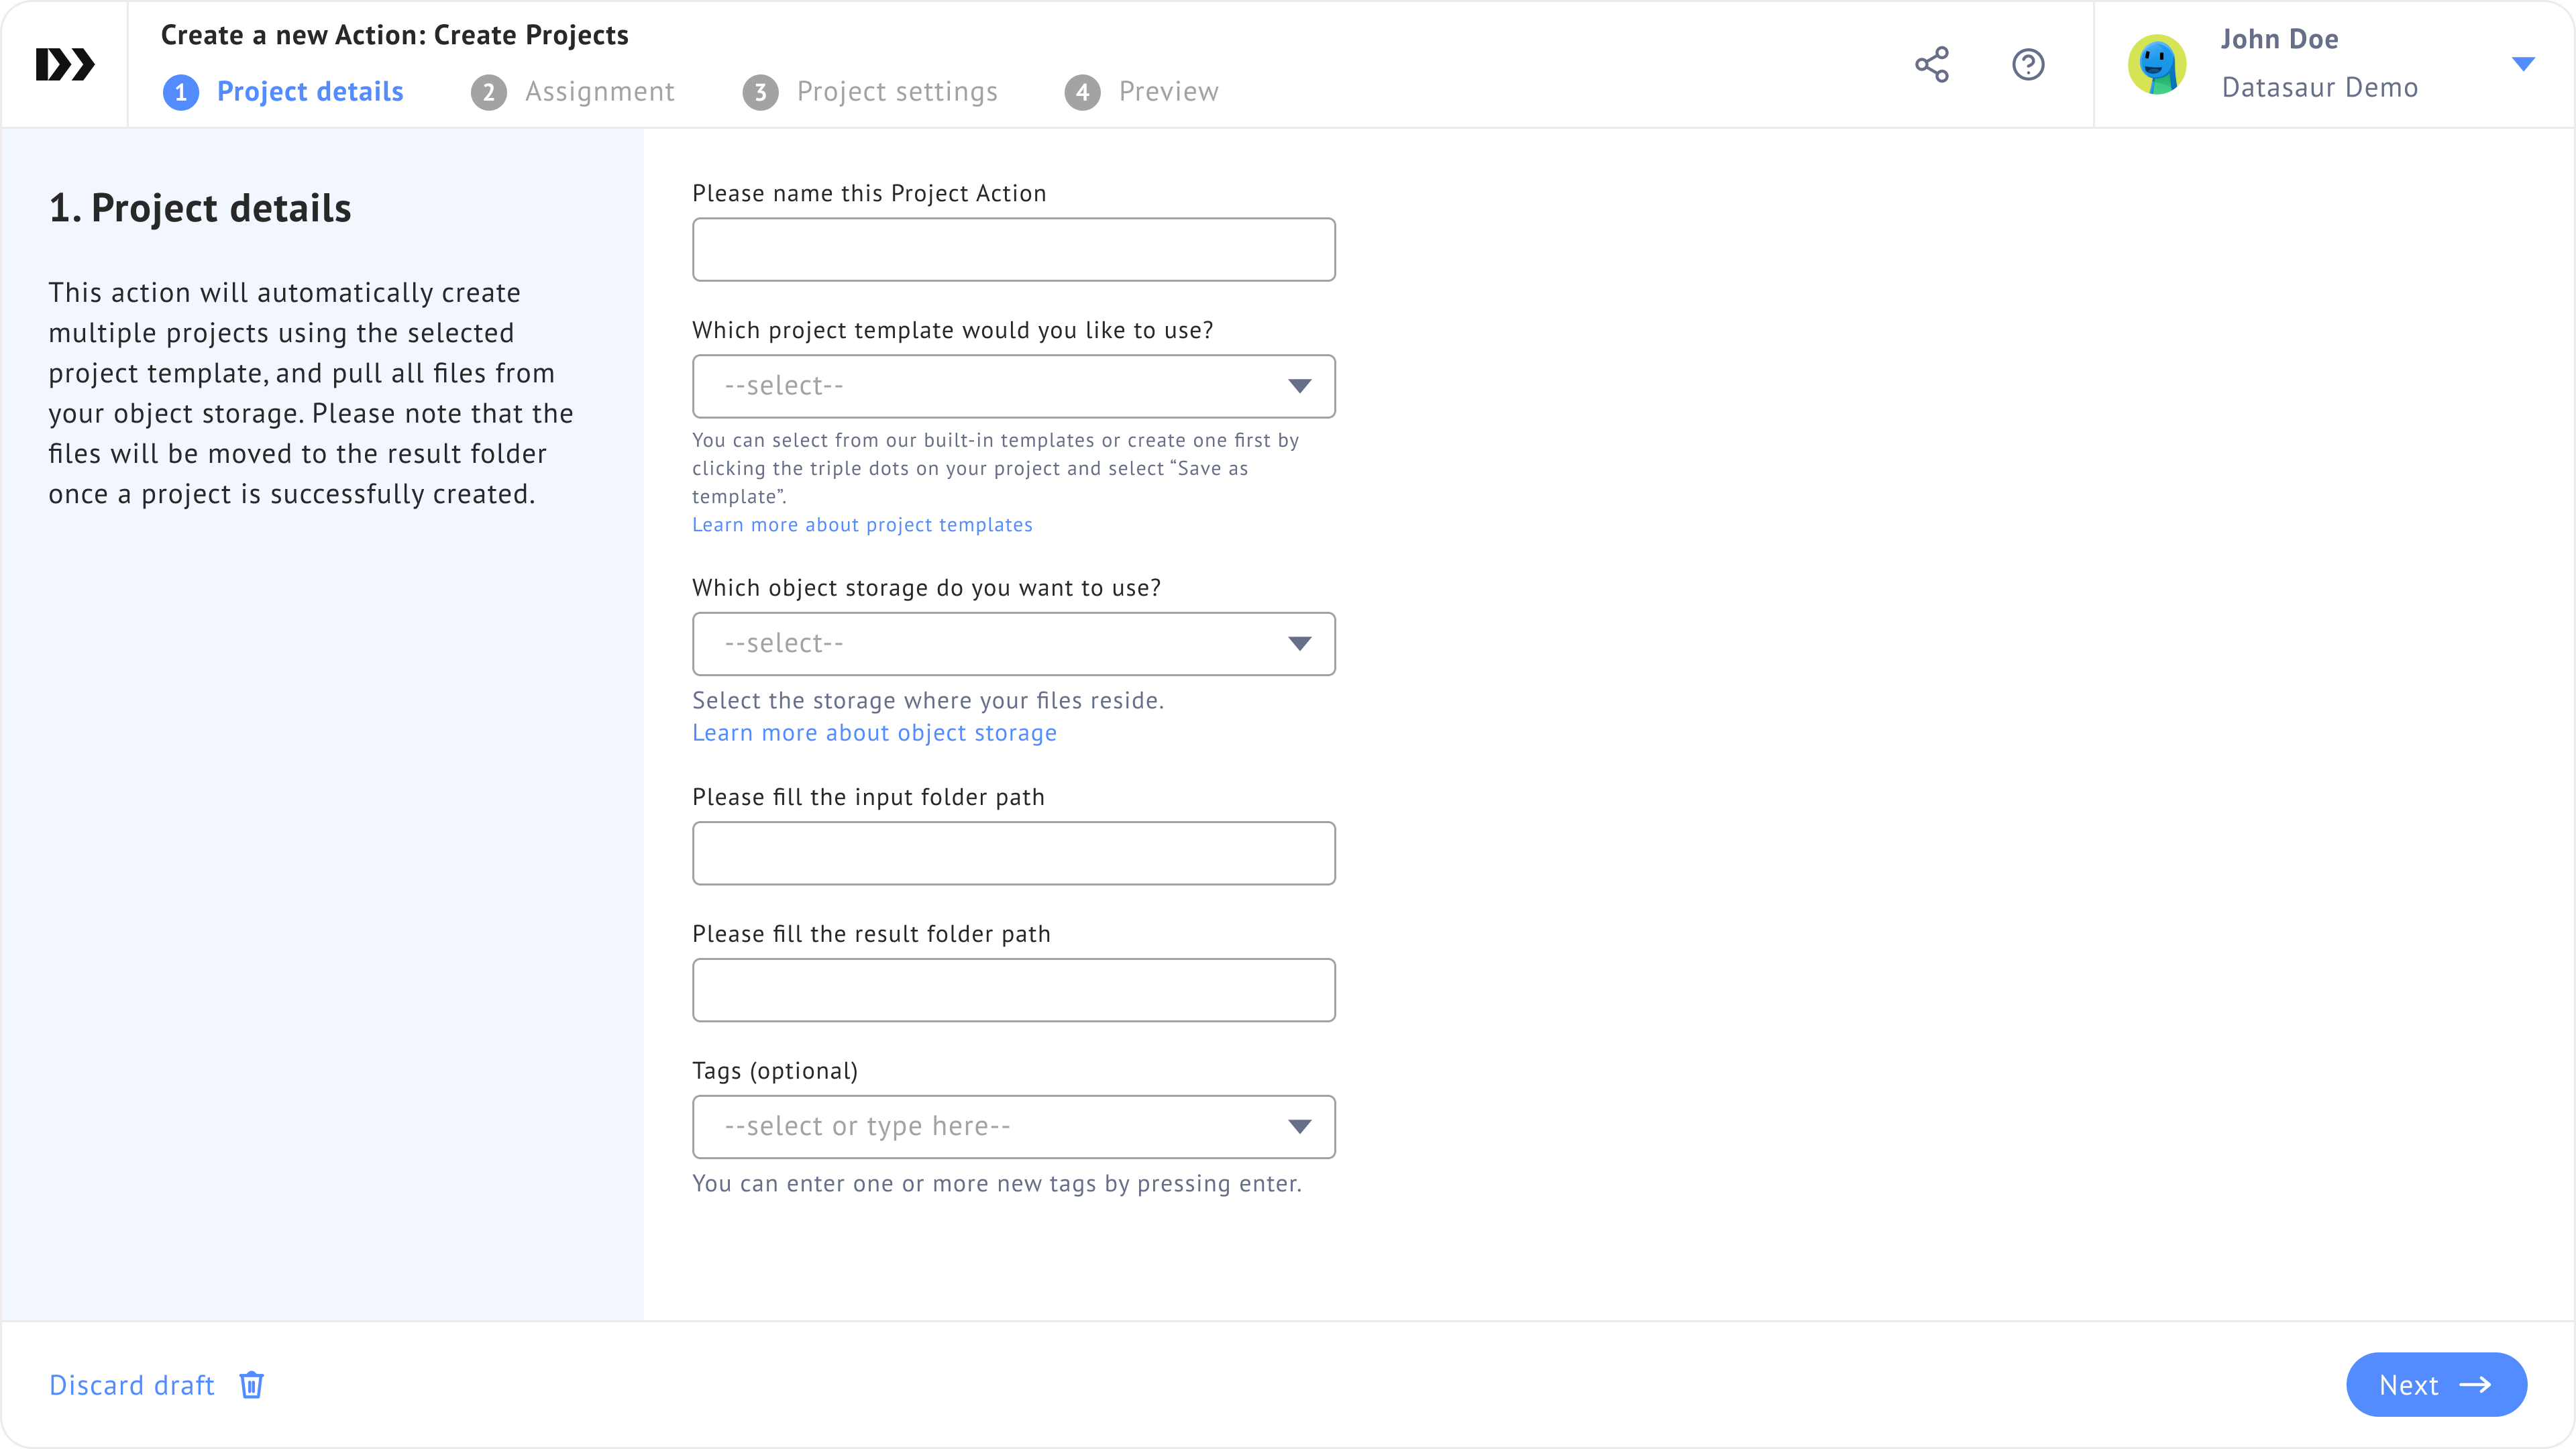Go to the Assignment step tab
This screenshot has height=1449, width=2576.
click(x=599, y=92)
